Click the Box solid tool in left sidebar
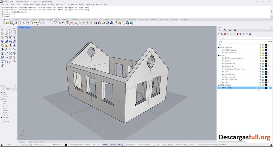Image resolution: width=273 pixels, height=147 pixels. (x=2, y=42)
